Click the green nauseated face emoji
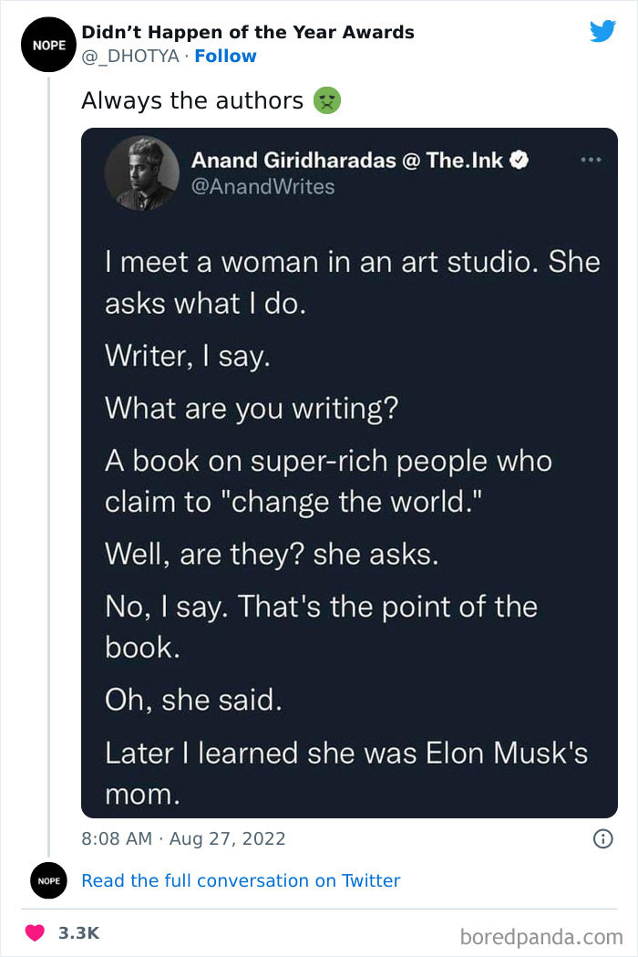The height and width of the screenshot is (957, 638). click(326, 100)
